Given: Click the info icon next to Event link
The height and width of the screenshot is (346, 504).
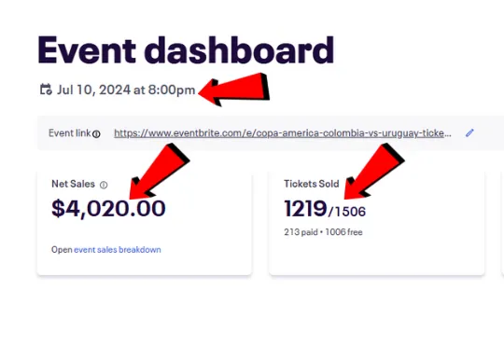Looking at the screenshot, I should [x=96, y=134].
